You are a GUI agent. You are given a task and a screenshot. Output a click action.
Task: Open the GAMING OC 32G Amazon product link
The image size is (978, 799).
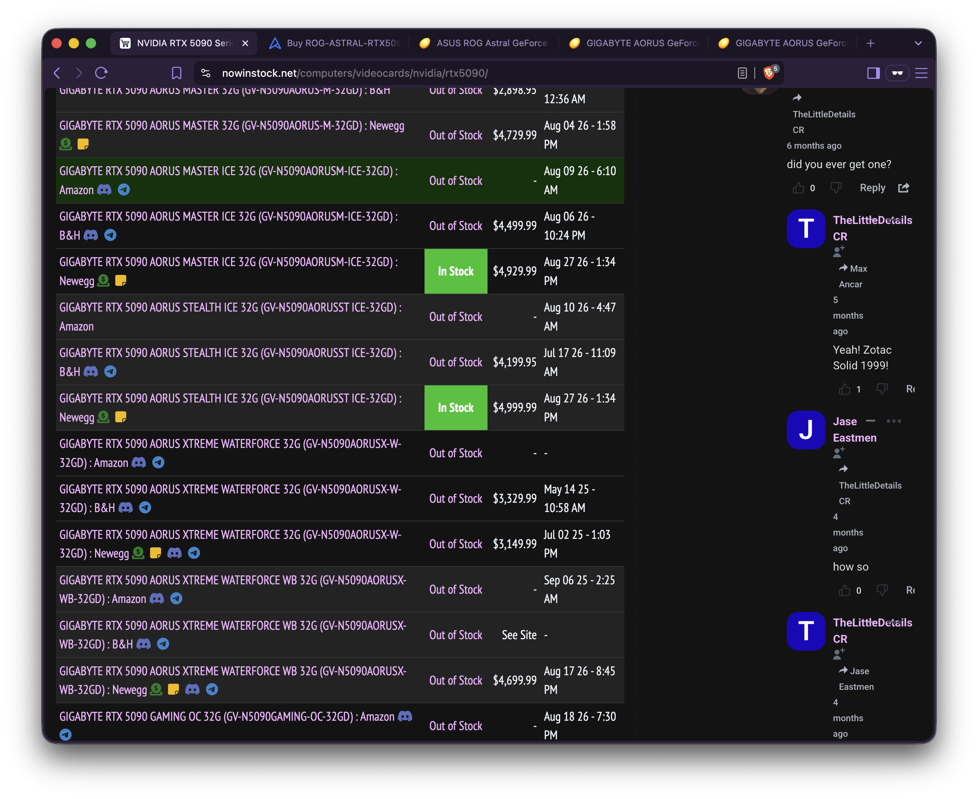tap(227, 717)
